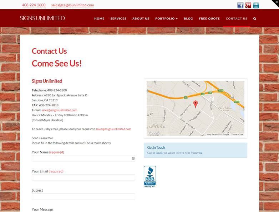Click the corner plus toggle icon
The width and height of the screenshot is (279, 212).
coord(276,2)
